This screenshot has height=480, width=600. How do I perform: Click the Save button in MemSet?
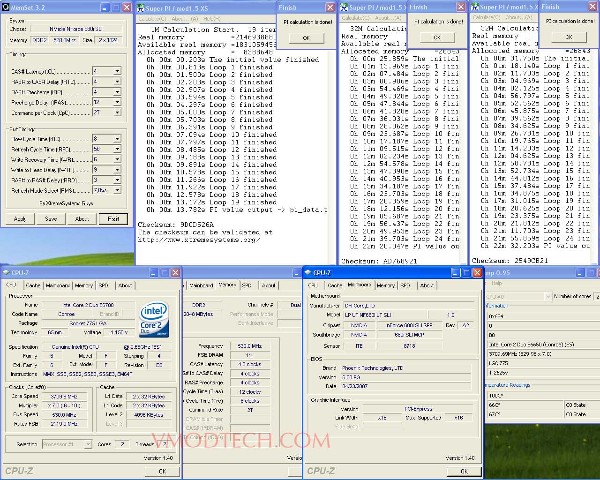point(51,219)
